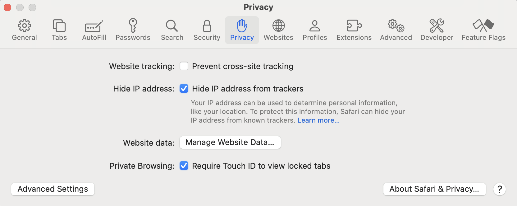Open the General settings gear icon

[24, 26]
